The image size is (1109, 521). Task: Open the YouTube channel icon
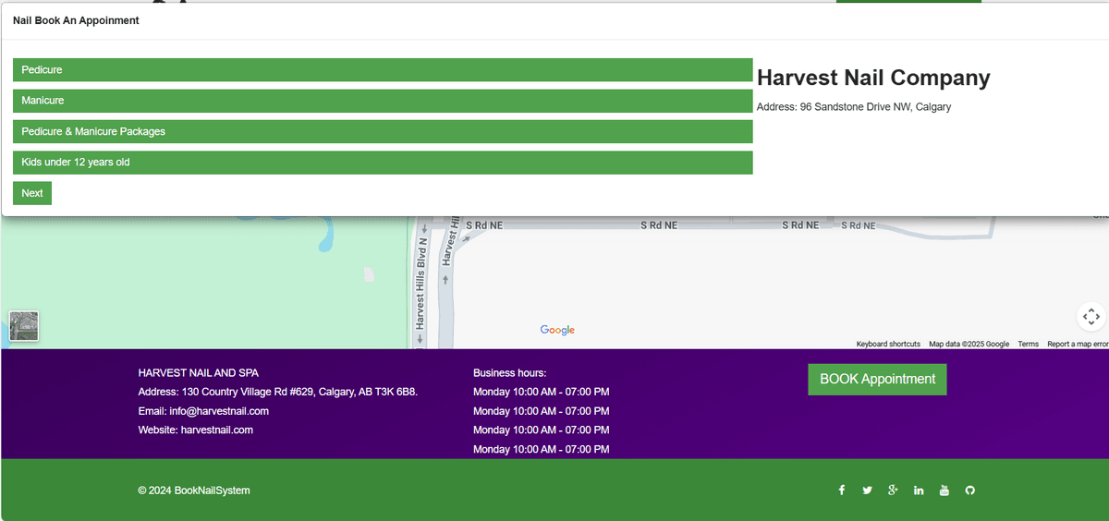point(944,491)
